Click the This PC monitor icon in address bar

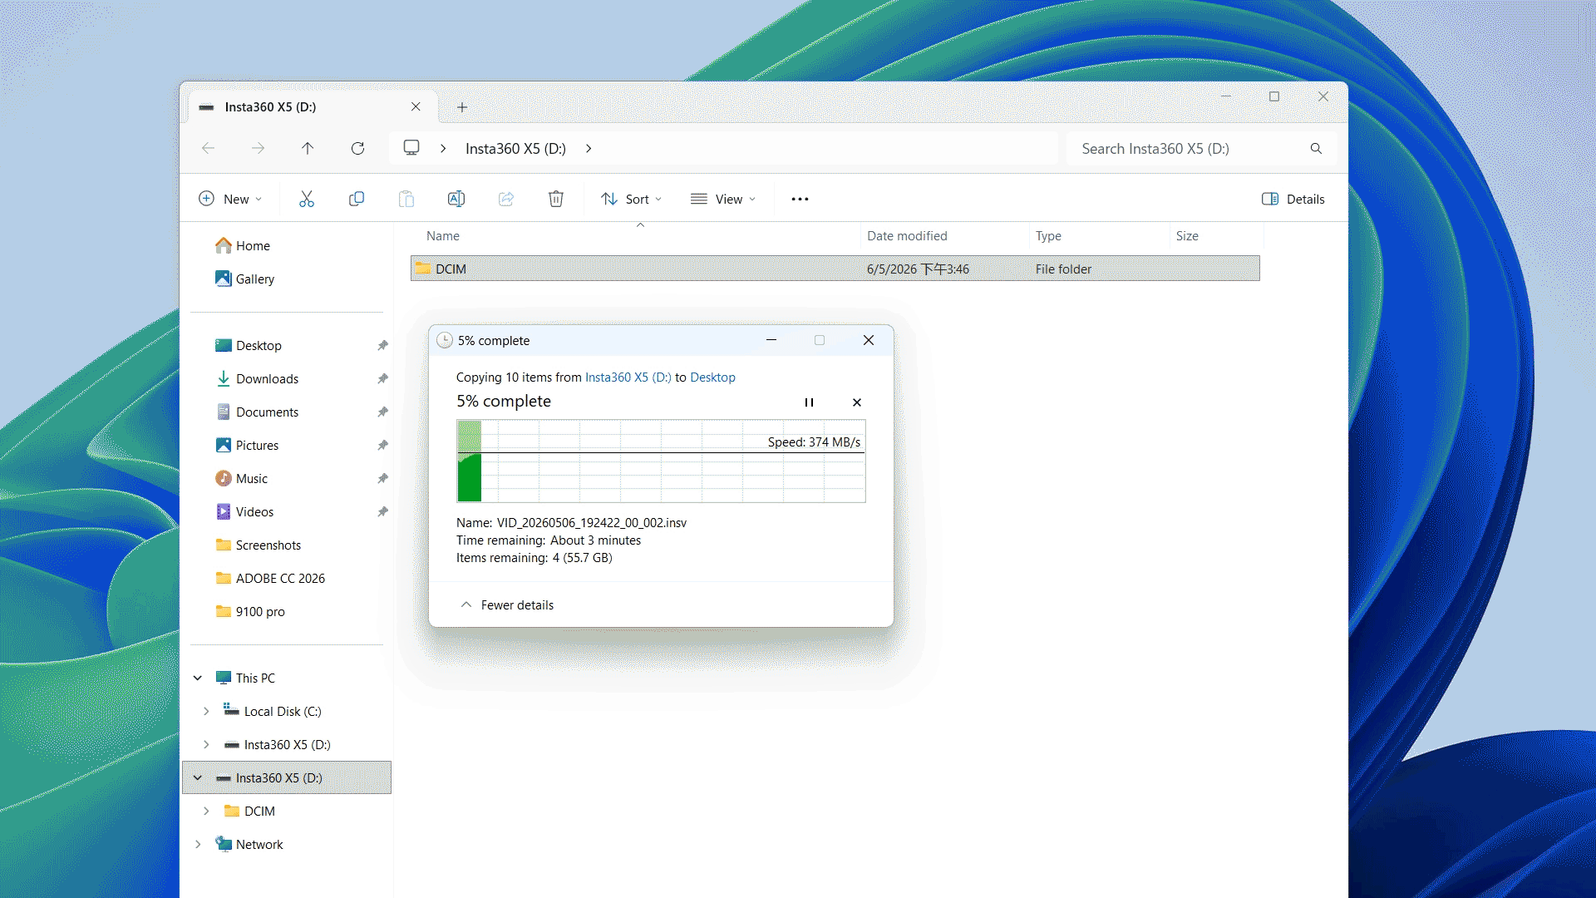[x=411, y=148]
